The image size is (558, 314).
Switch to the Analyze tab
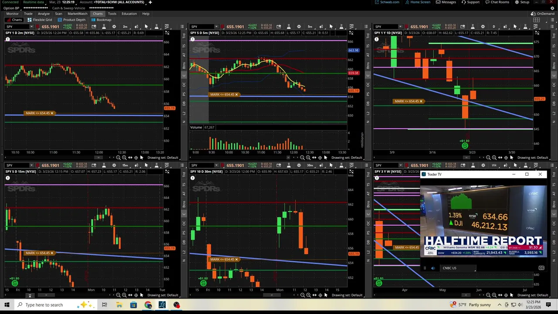(44, 14)
